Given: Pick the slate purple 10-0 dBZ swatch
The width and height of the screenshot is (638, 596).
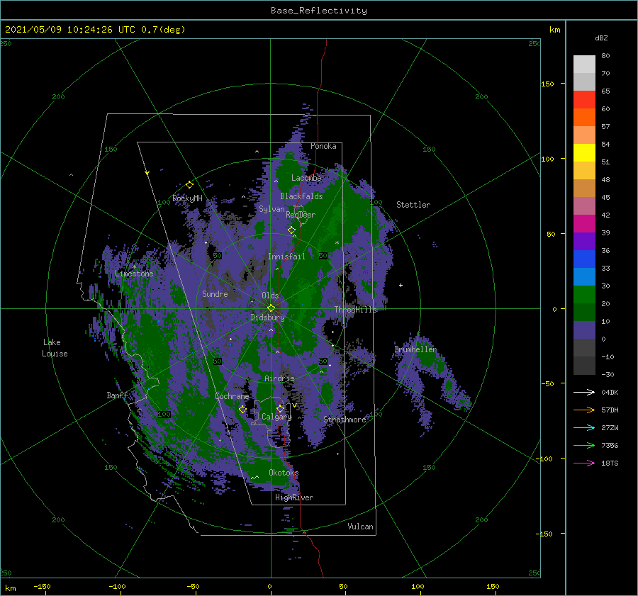Looking at the screenshot, I should [584, 330].
